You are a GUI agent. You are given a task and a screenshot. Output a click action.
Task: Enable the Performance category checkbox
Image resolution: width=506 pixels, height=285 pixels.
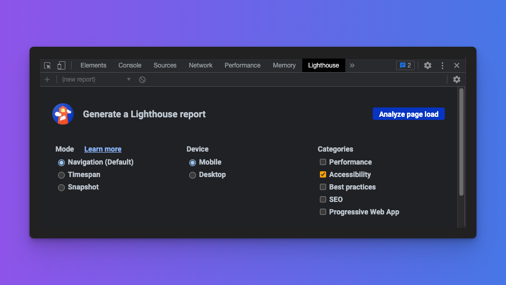pos(323,162)
